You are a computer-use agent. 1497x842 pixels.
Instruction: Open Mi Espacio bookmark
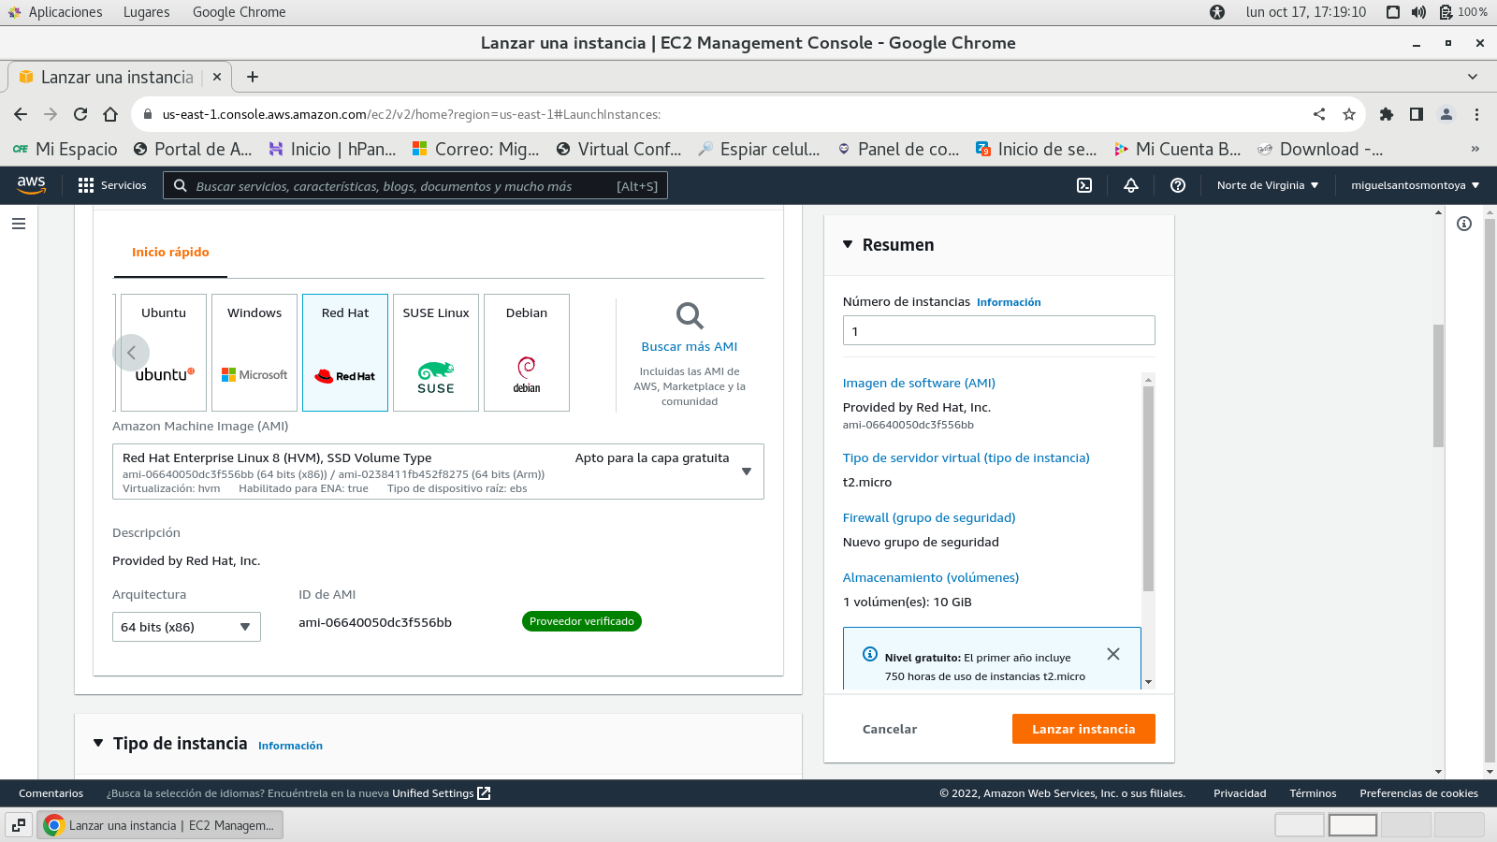click(x=65, y=149)
